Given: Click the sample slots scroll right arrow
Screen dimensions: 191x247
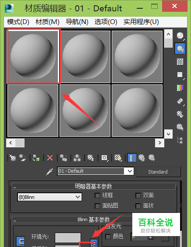Looking at the screenshot, I should pyautogui.click(x=160, y=143).
